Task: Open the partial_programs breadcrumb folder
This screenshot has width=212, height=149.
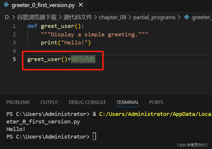Action: pyautogui.click(x=154, y=17)
